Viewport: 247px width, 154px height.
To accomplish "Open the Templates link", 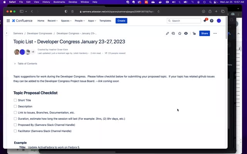I will tap(105, 21).
